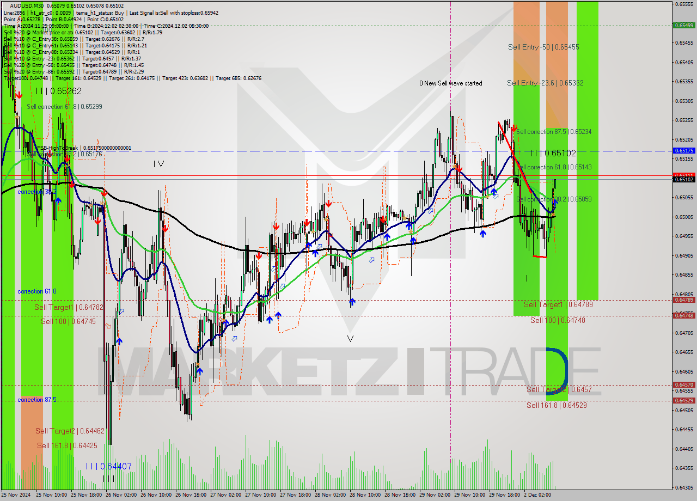The height and width of the screenshot is (501, 697).
Task: Click the 'Sell Target2 | 0.6457' label
Action: point(559,389)
